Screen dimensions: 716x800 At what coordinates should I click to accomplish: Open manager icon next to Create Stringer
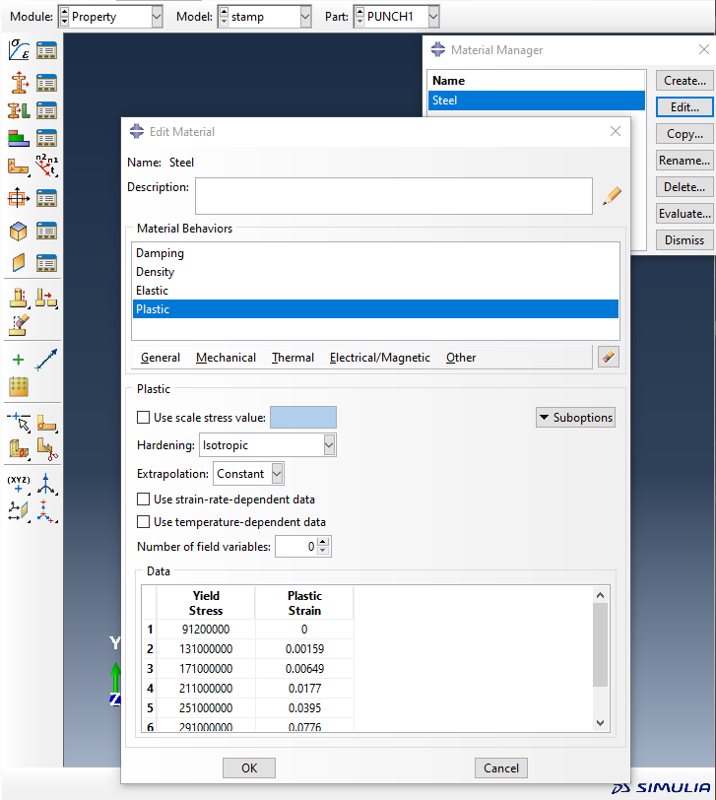pos(46,263)
